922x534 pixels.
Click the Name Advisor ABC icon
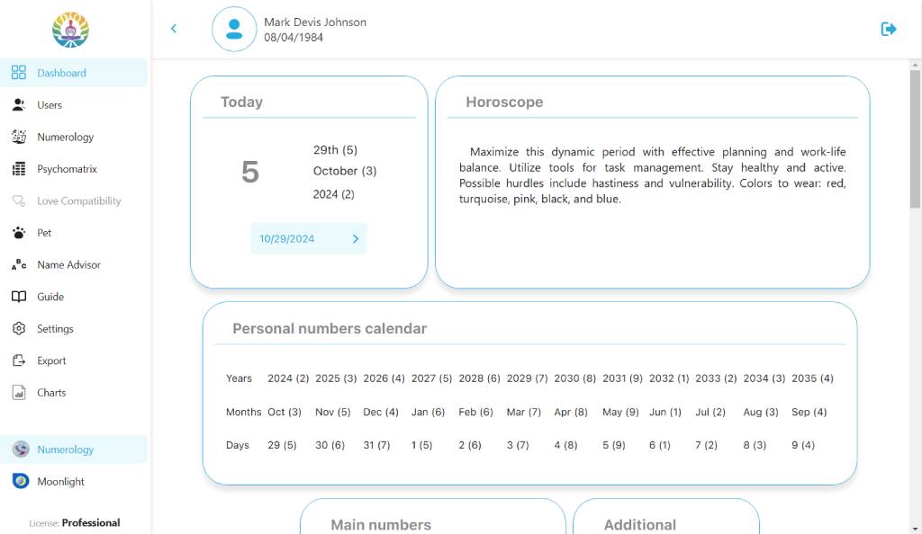[x=19, y=264]
